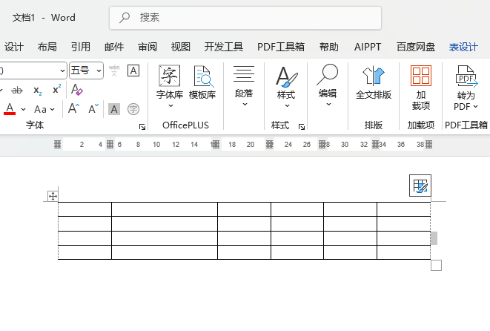Open the 帮助 tab
Image resolution: width=490 pixels, height=331 pixels.
pyautogui.click(x=328, y=47)
